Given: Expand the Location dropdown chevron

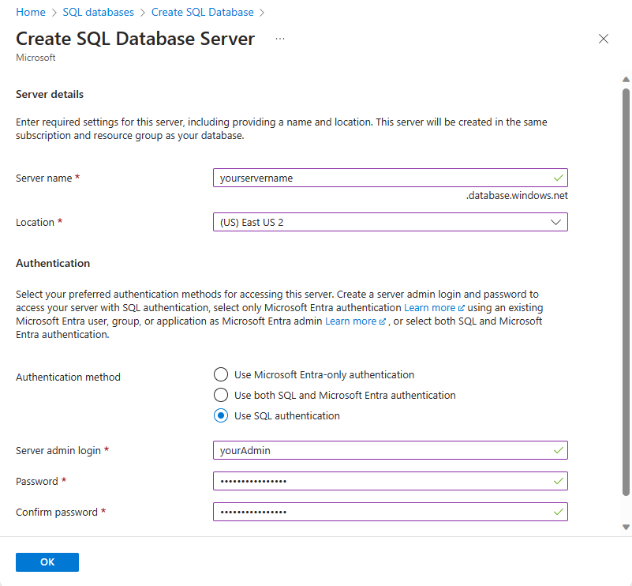Looking at the screenshot, I should 555,222.
